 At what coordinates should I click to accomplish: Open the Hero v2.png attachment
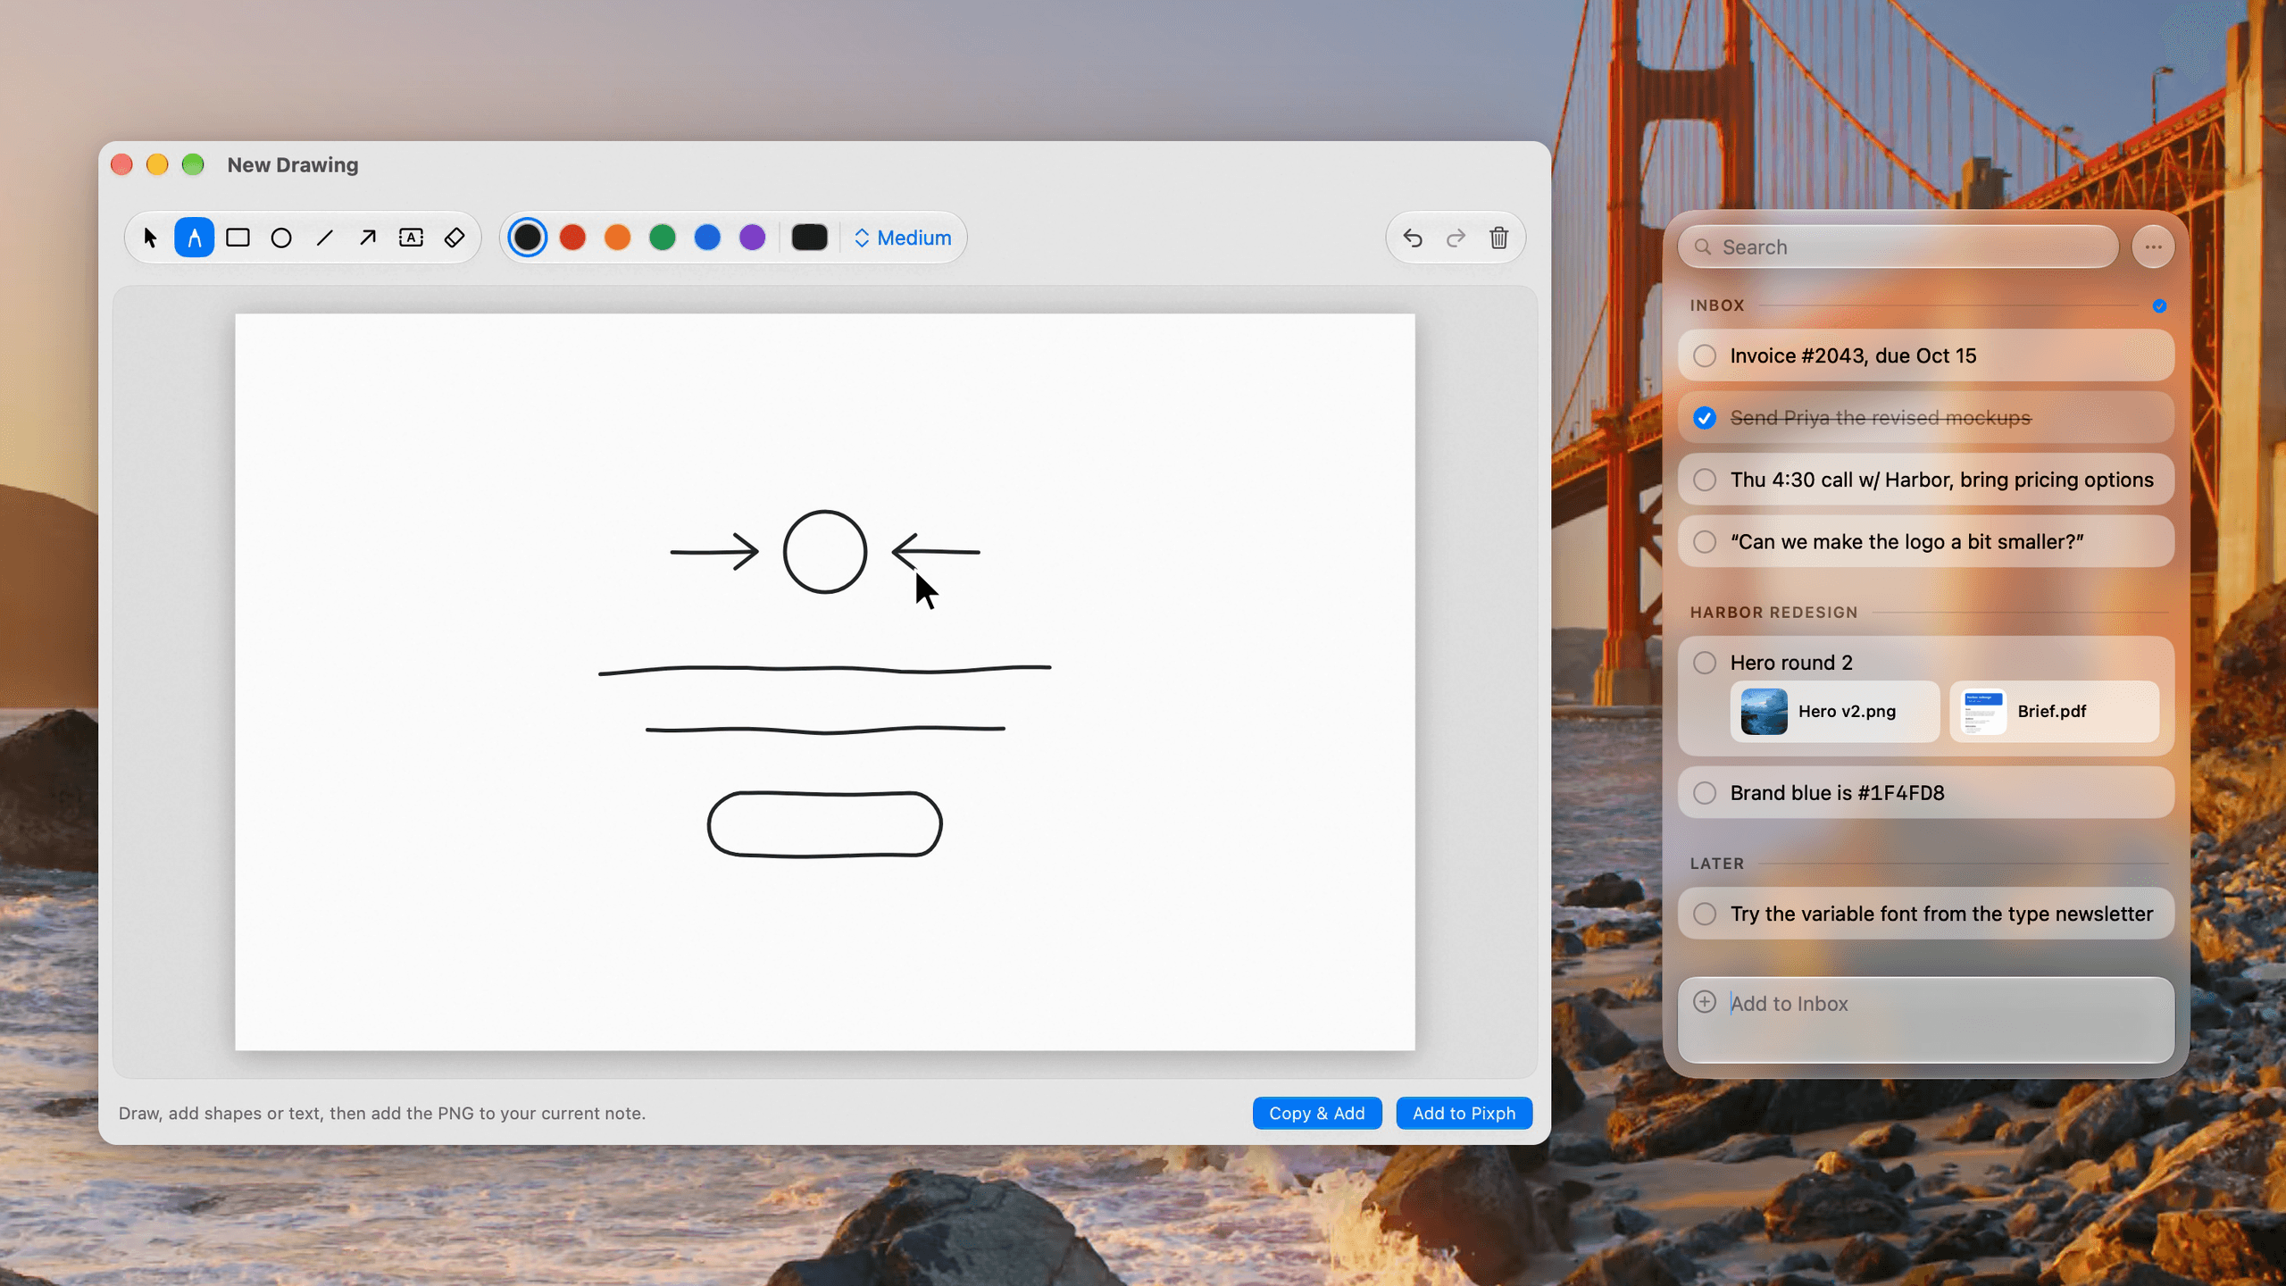[x=1835, y=712]
